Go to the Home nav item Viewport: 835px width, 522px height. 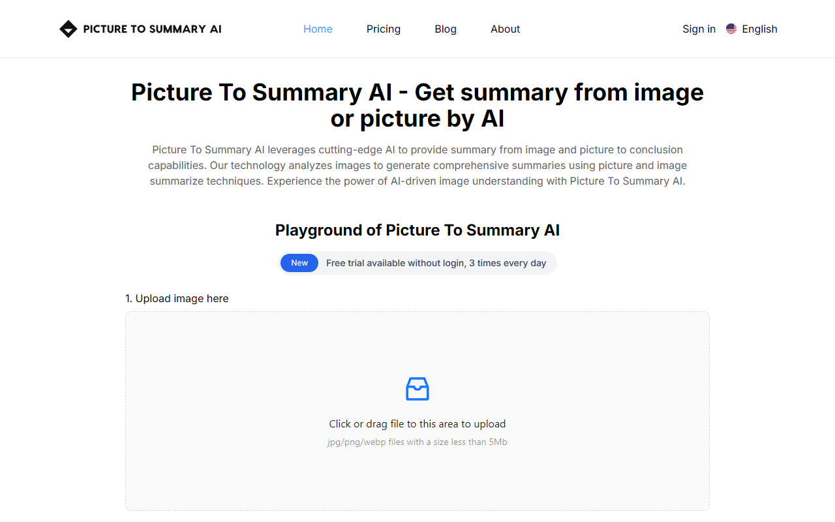point(318,29)
